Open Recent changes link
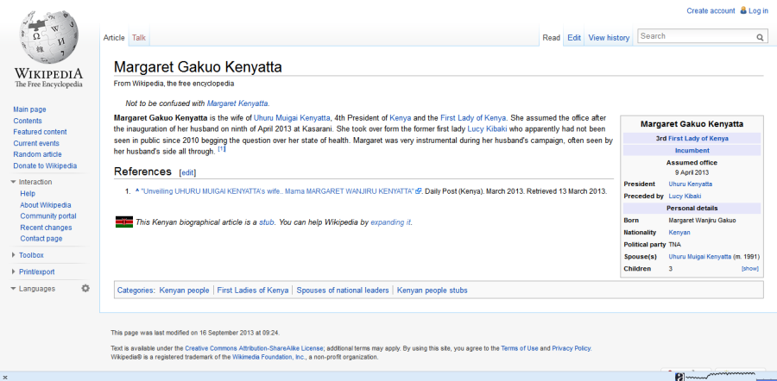Viewport: 777px width, 381px height. pos(46,228)
